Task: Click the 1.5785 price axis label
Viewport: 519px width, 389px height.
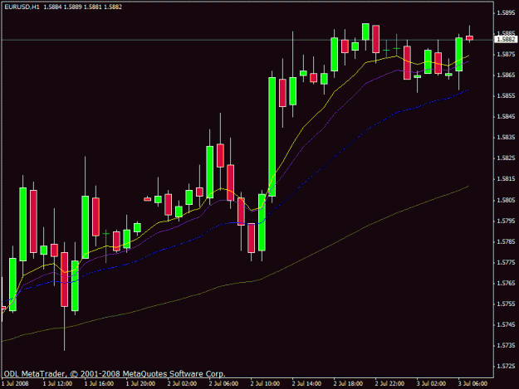Action: pyautogui.click(x=506, y=241)
